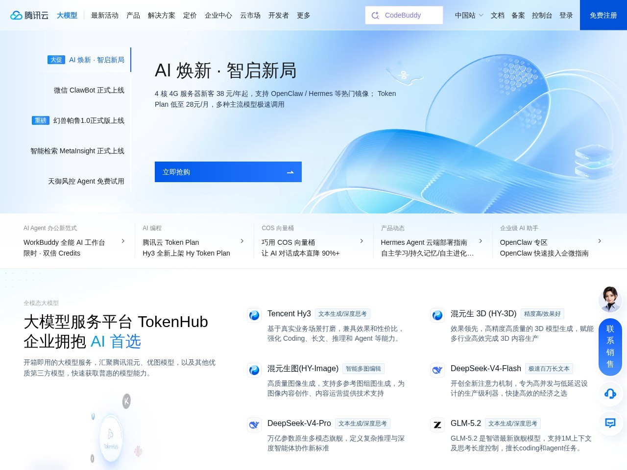Open the 控制台 link

542,15
